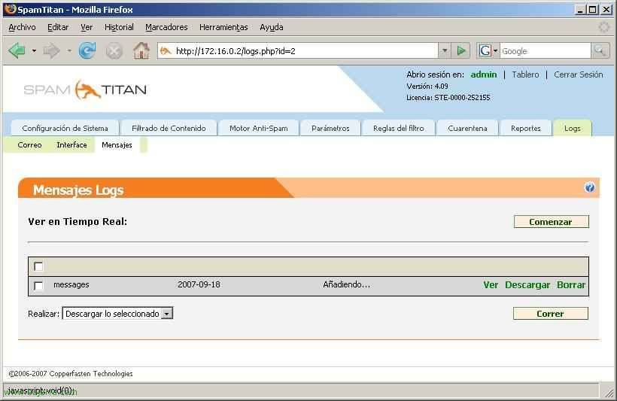Select the Mensajes sub-tab
The width and height of the screenshot is (617, 401).
point(117,144)
